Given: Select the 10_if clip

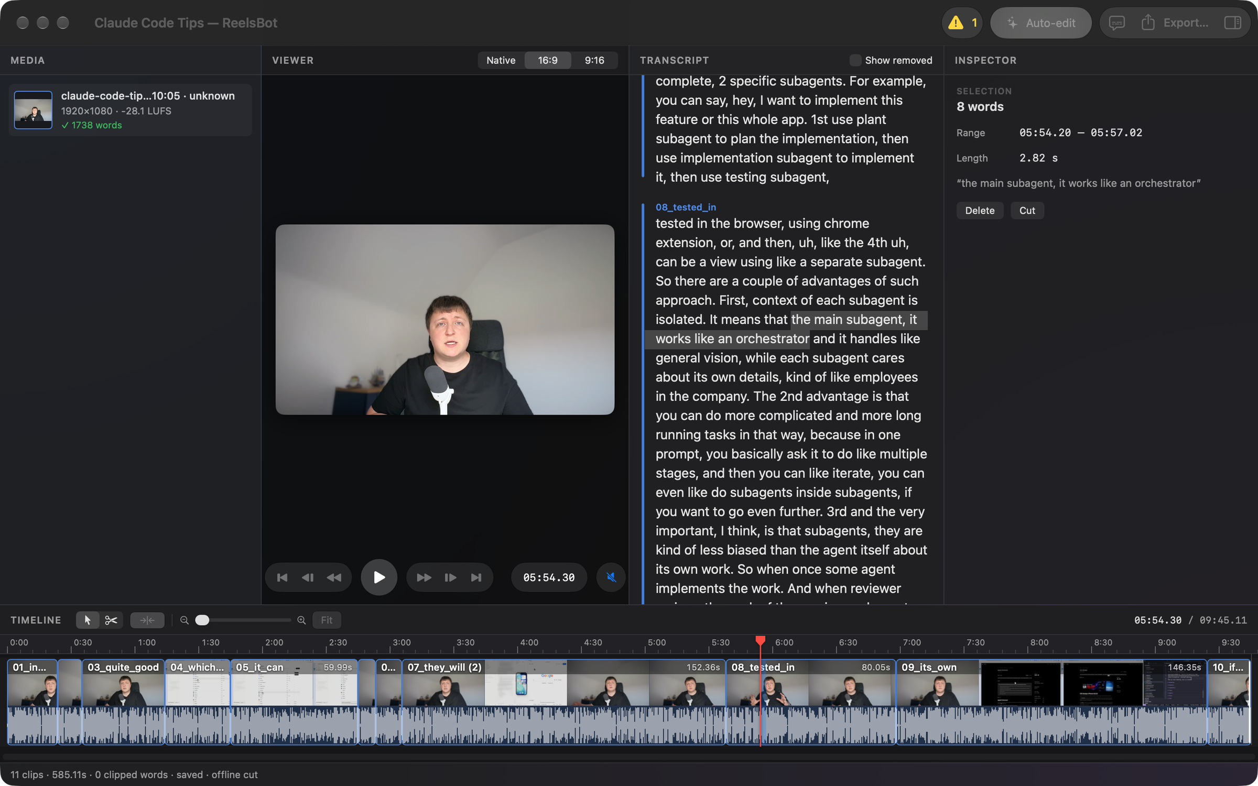Looking at the screenshot, I should (1229, 702).
